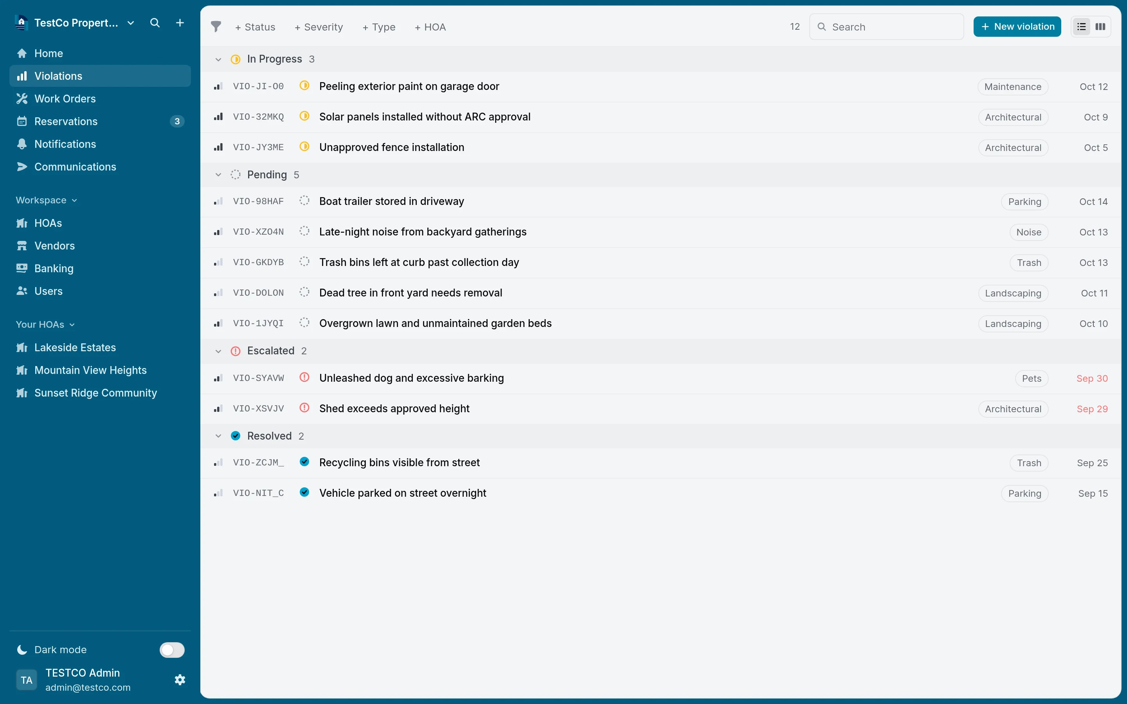The image size is (1127, 704).
Task: Click in-progress status icon for Solar panels row
Action: pyautogui.click(x=304, y=116)
